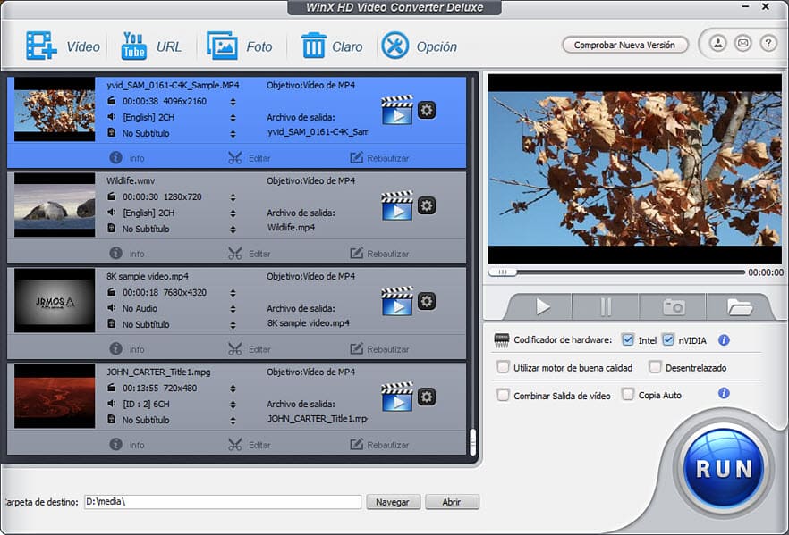This screenshot has width=789, height=535.
Task: Take a snapshot with the camera icon
Action: 674,306
